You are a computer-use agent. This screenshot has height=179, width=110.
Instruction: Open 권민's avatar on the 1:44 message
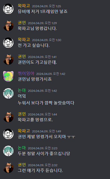[8, 117]
